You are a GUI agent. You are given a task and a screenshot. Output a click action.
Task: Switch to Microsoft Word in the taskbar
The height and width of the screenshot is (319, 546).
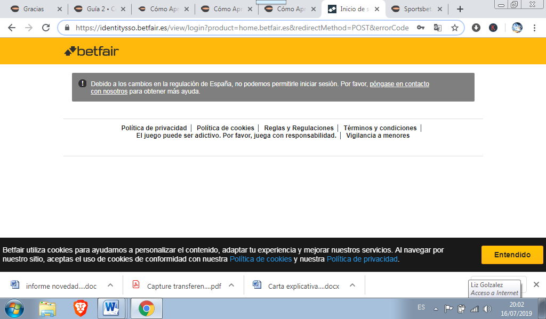[x=111, y=308]
